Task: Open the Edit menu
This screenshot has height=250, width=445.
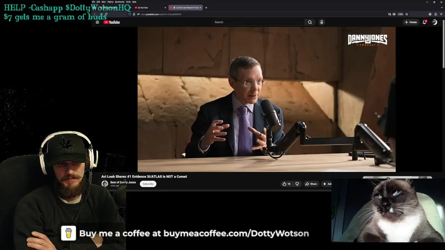Action: pyautogui.click(x=98, y=2)
